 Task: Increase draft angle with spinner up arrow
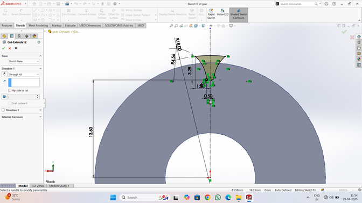click(x=37, y=96)
